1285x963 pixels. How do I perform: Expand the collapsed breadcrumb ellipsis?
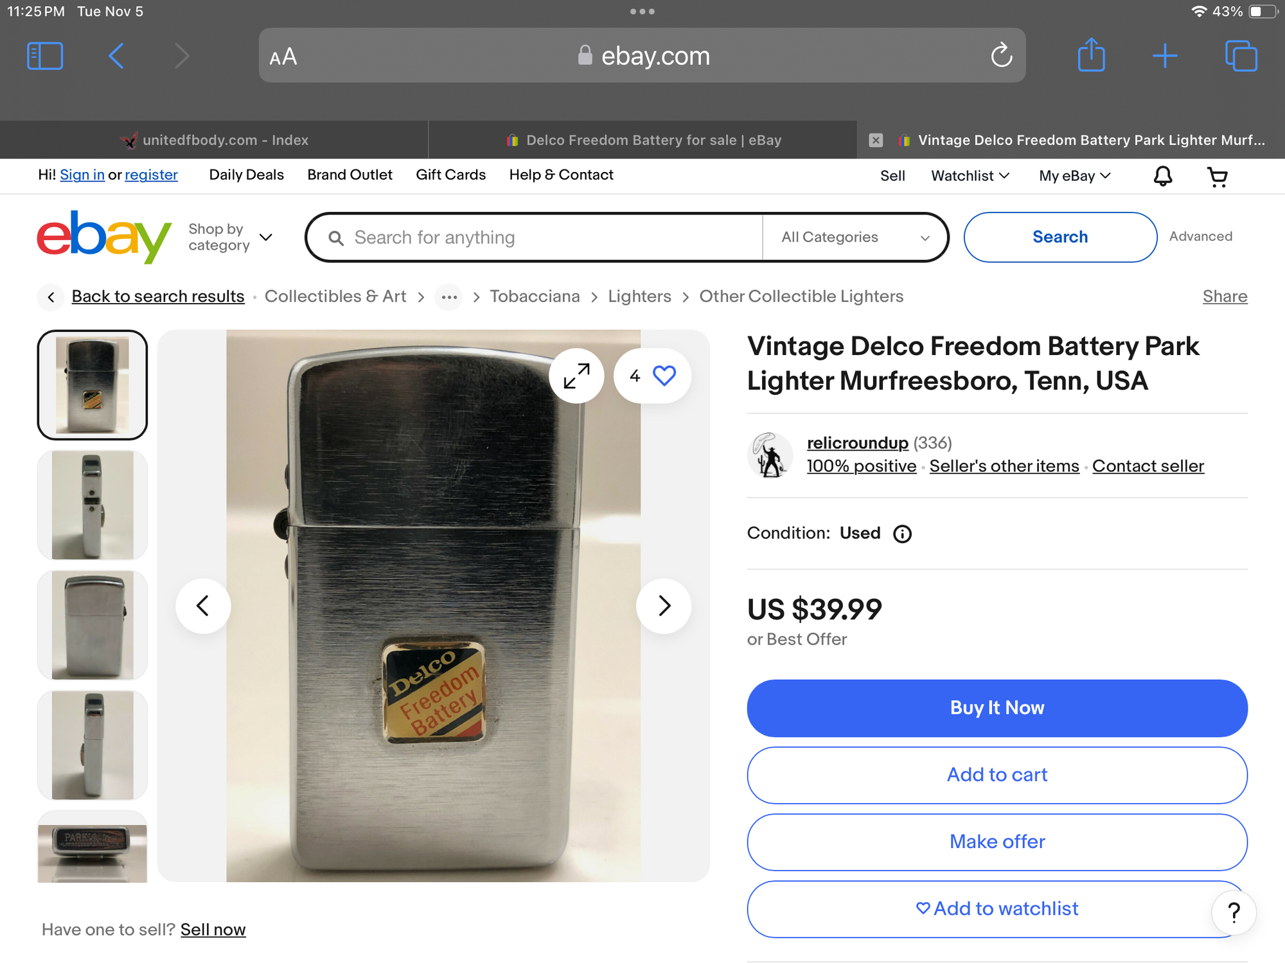(x=449, y=297)
